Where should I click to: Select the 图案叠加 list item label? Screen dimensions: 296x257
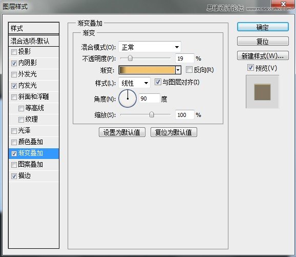point(31,164)
